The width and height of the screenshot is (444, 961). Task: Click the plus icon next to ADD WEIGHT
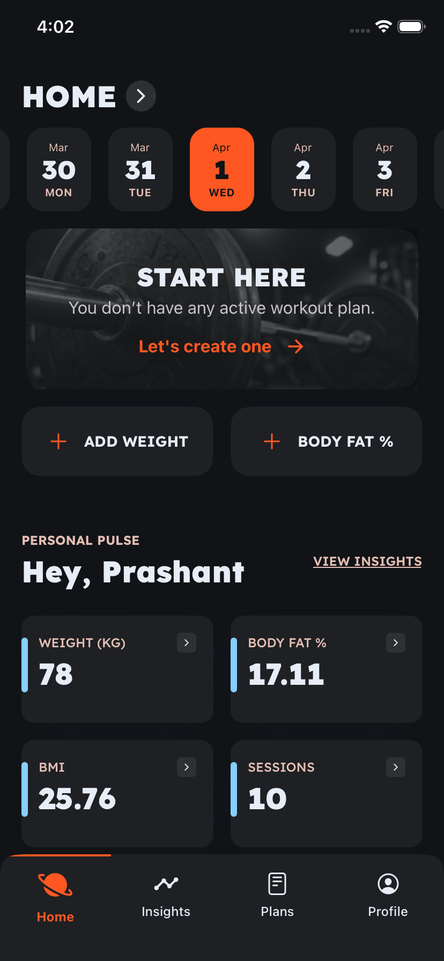(58, 441)
